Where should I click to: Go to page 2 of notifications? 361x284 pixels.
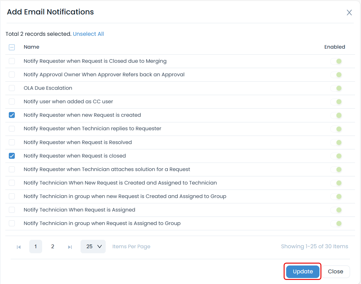(53, 247)
